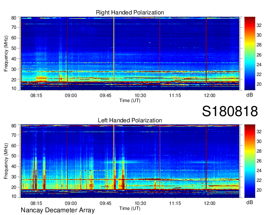Click the Left Handed Polarization dB color bar

point(250,161)
